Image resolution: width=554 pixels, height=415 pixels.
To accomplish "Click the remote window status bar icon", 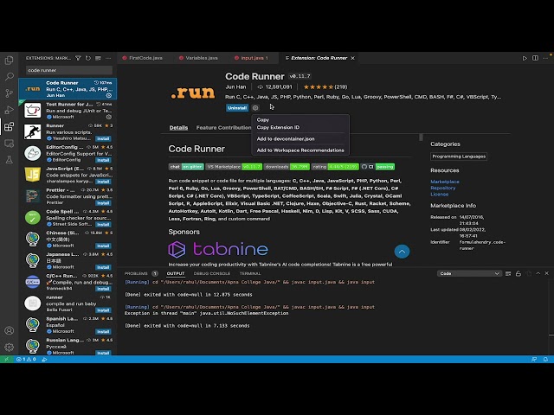I will click(x=6, y=360).
